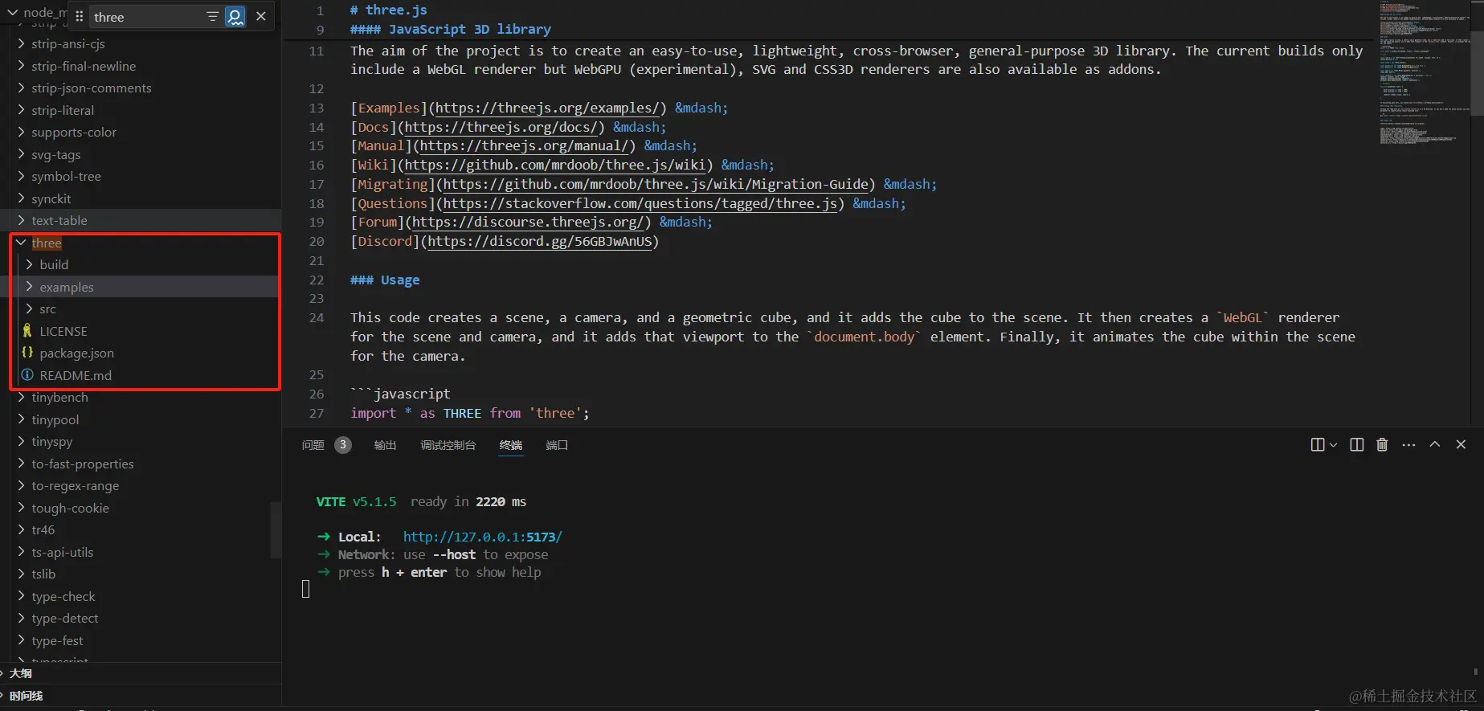1484x711 pixels.
Task: Expand the examples folder inside three
Action: pyautogui.click(x=29, y=287)
